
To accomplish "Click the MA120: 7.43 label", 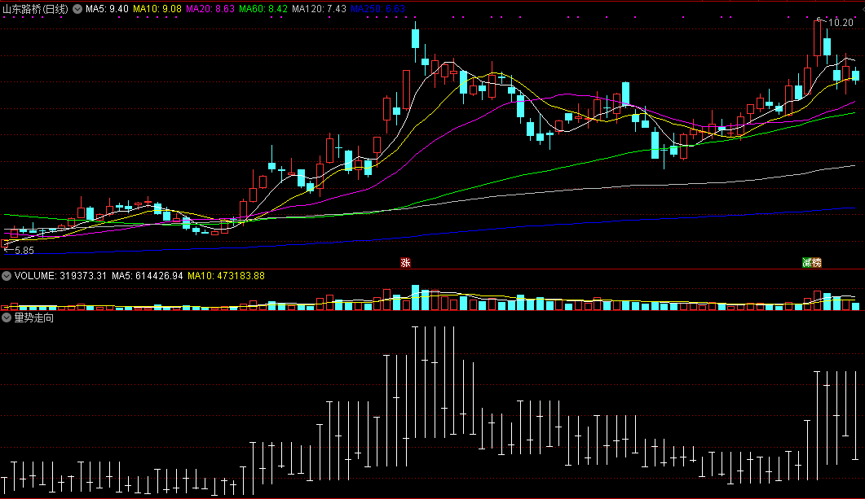I will tap(319, 9).
